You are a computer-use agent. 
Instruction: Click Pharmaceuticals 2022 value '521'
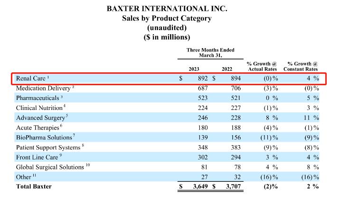point(236,98)
